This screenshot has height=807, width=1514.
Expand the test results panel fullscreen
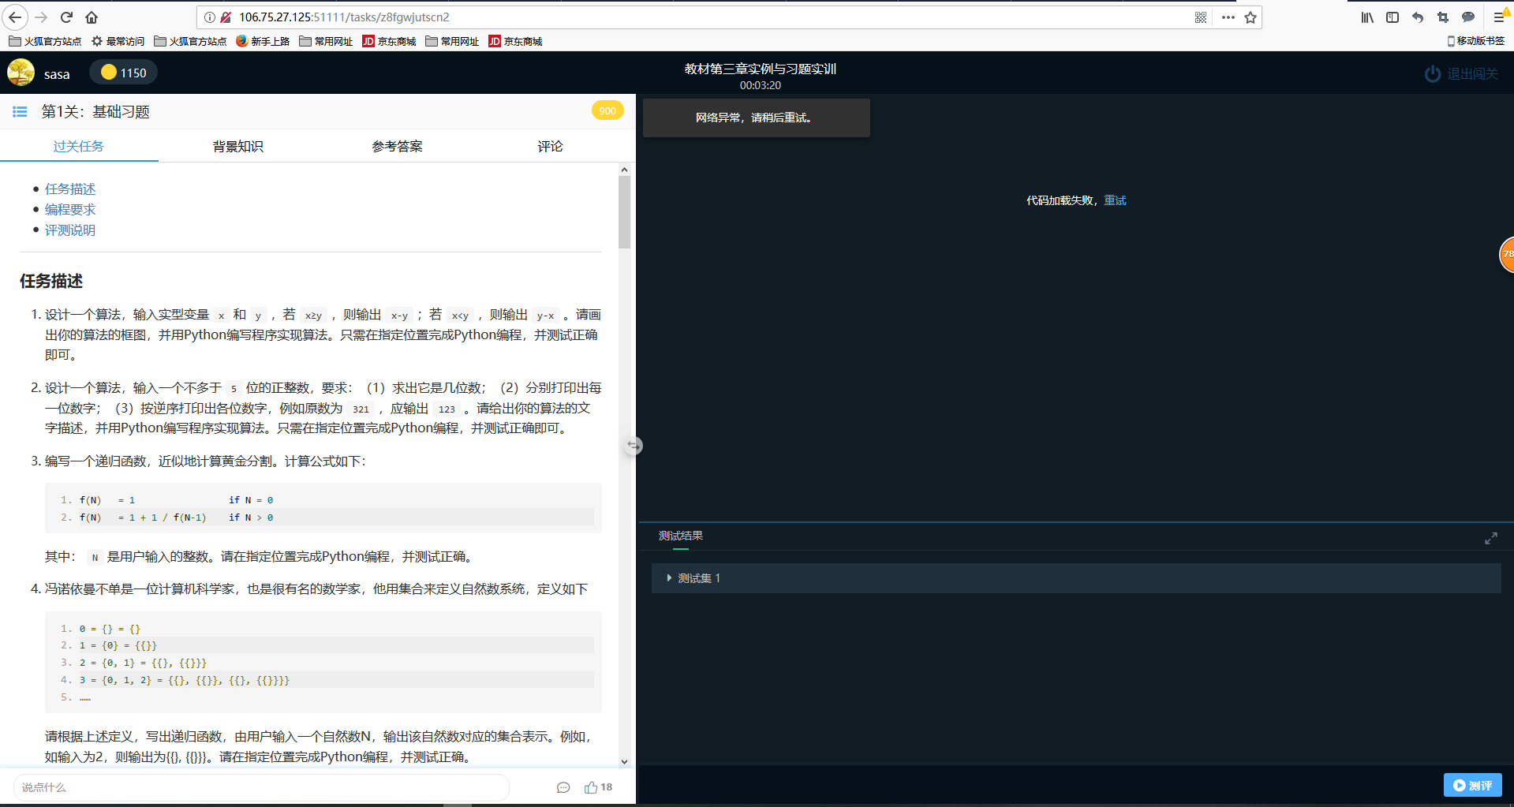1491,538
